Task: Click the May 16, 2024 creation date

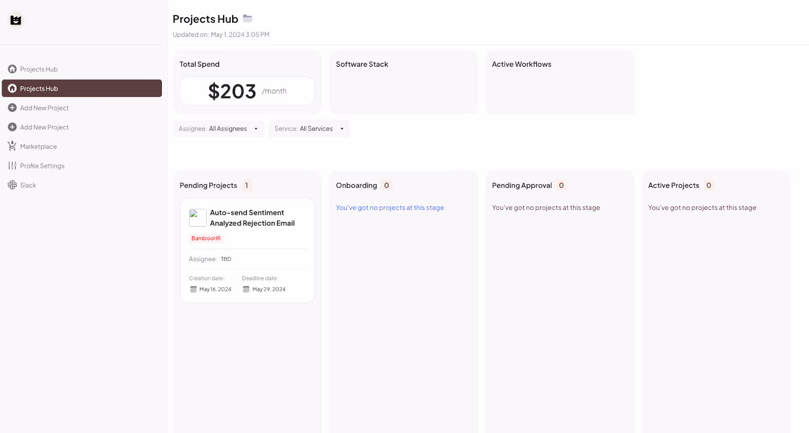Action: pyautogui.click(x=215, y=289)
